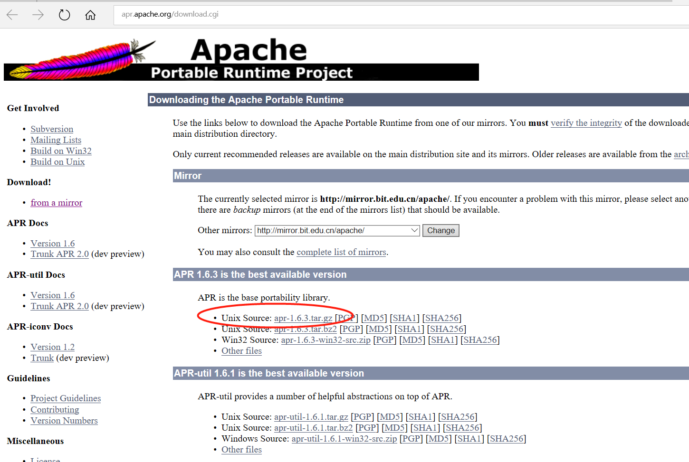689x462 pixels.
Task: Open the SHA1 link for apr-util-1.6.1.tar.bz2
Action: pos(425,428)
